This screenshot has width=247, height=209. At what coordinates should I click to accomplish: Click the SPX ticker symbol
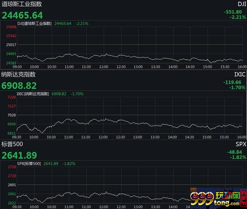click(x=241, y=144)
